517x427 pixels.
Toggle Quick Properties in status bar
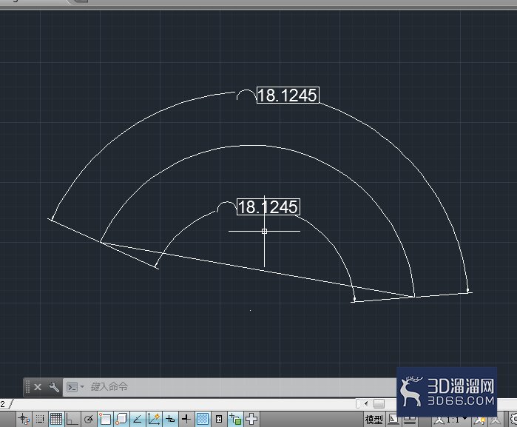coord(219,419)
